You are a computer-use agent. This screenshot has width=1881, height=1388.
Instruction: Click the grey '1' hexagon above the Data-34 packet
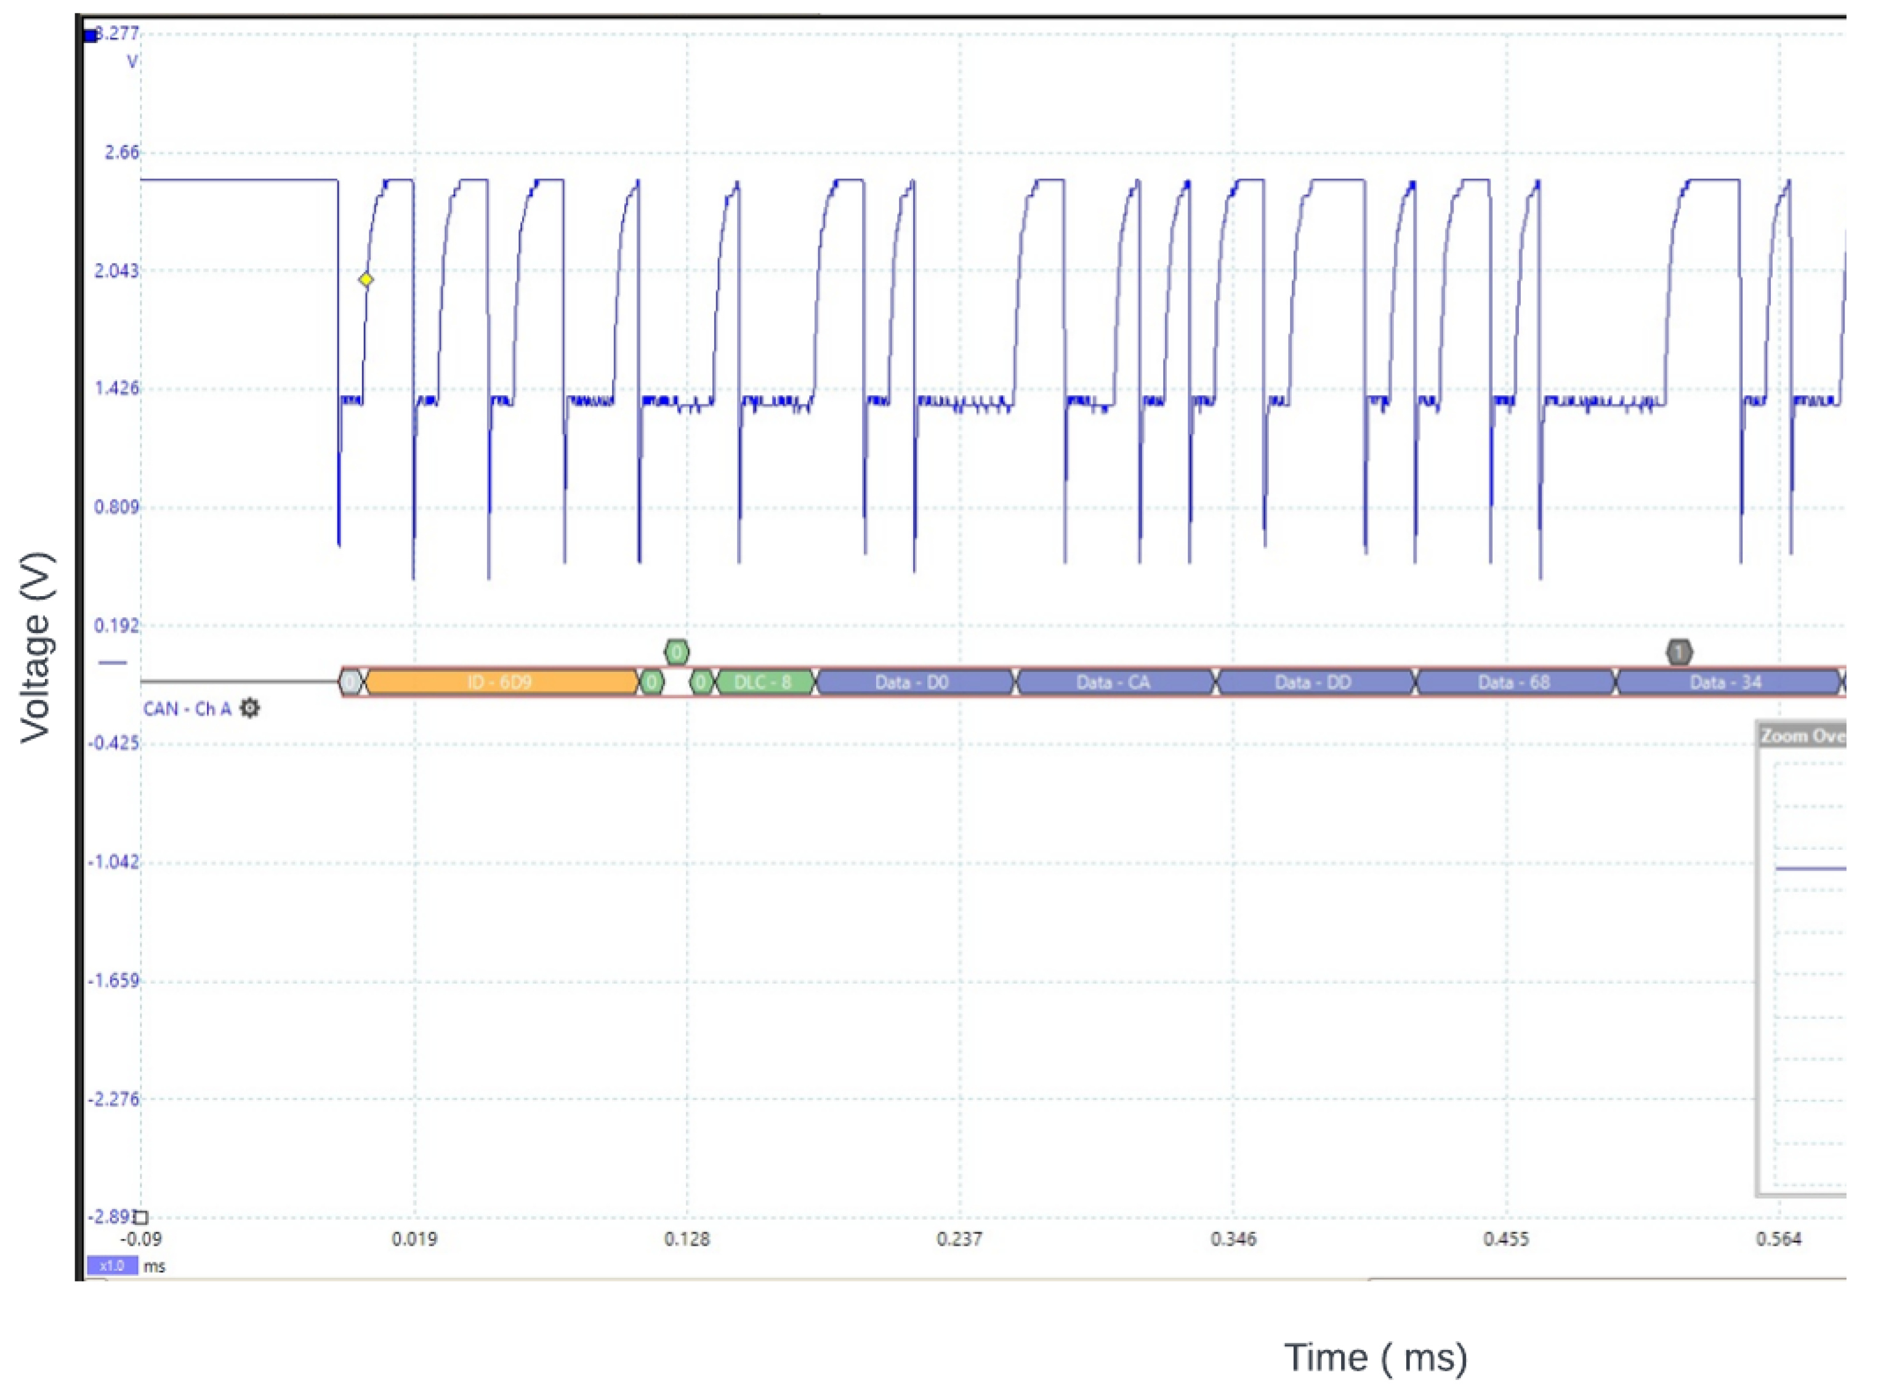coord(1678,651)
